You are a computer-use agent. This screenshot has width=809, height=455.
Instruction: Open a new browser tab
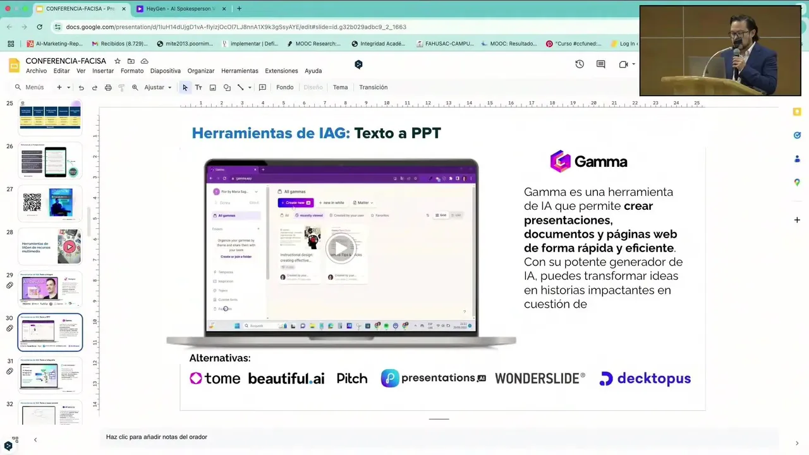[239, 9]
